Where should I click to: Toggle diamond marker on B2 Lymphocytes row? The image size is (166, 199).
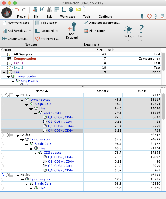[2, 140]
